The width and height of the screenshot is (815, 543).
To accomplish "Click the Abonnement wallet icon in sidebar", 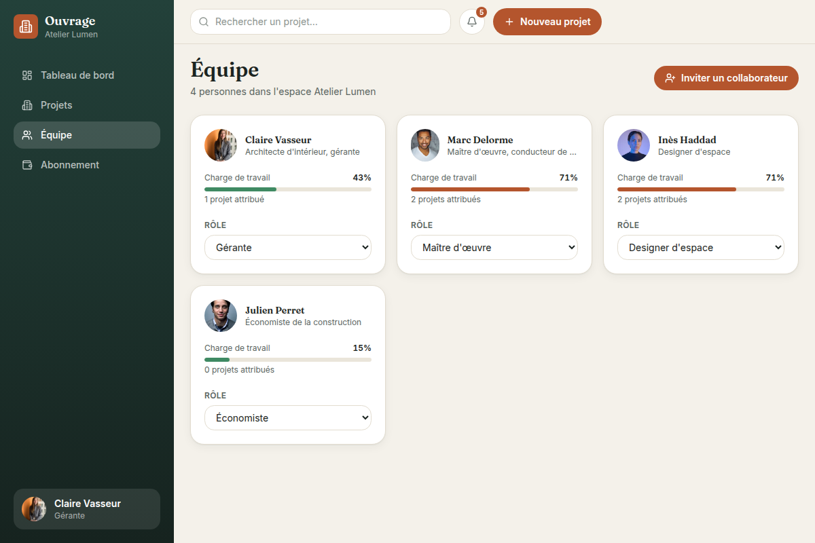I will coord(27,165).
